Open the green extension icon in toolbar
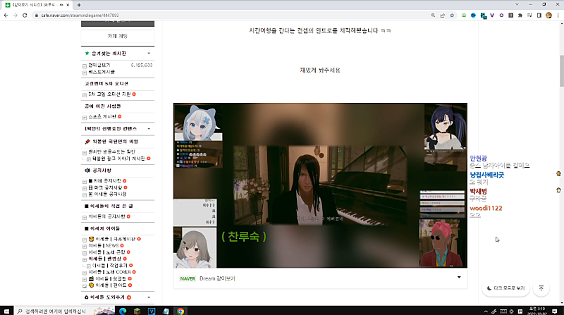The height and width of the screenshot is (315, 564). click(x=464, y=15)
